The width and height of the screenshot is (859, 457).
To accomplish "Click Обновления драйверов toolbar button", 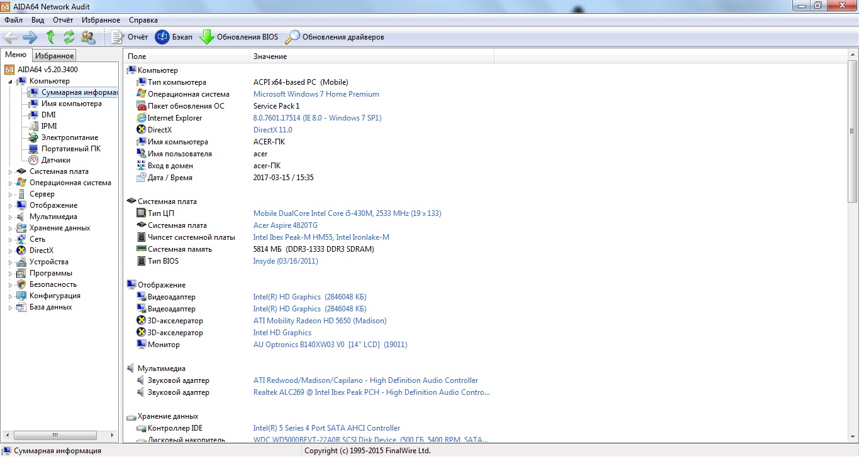I will 335,37.
